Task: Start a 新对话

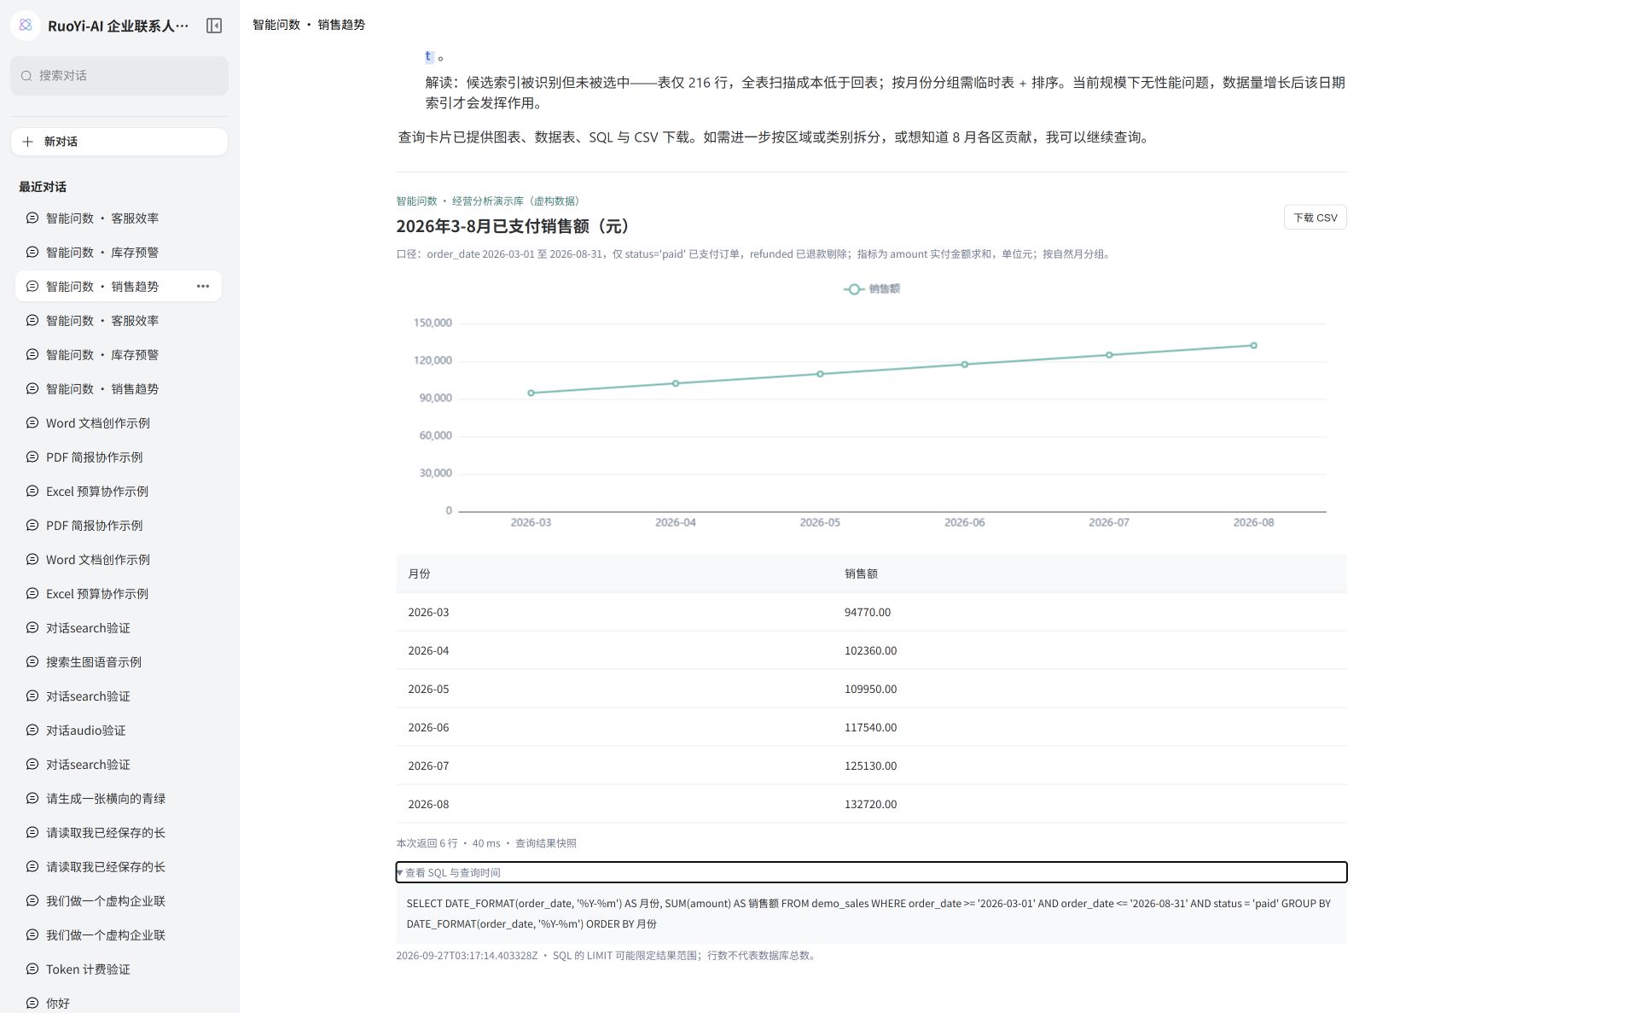Action: point(119,142)
